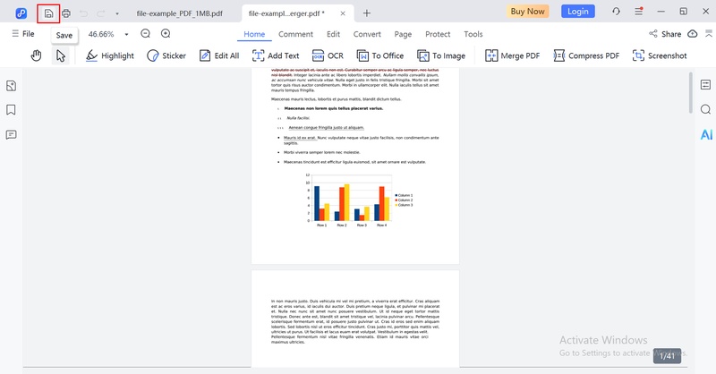Select the Hand tool
The height and width of the screenshot is (374, 716).
pos(36,55)
